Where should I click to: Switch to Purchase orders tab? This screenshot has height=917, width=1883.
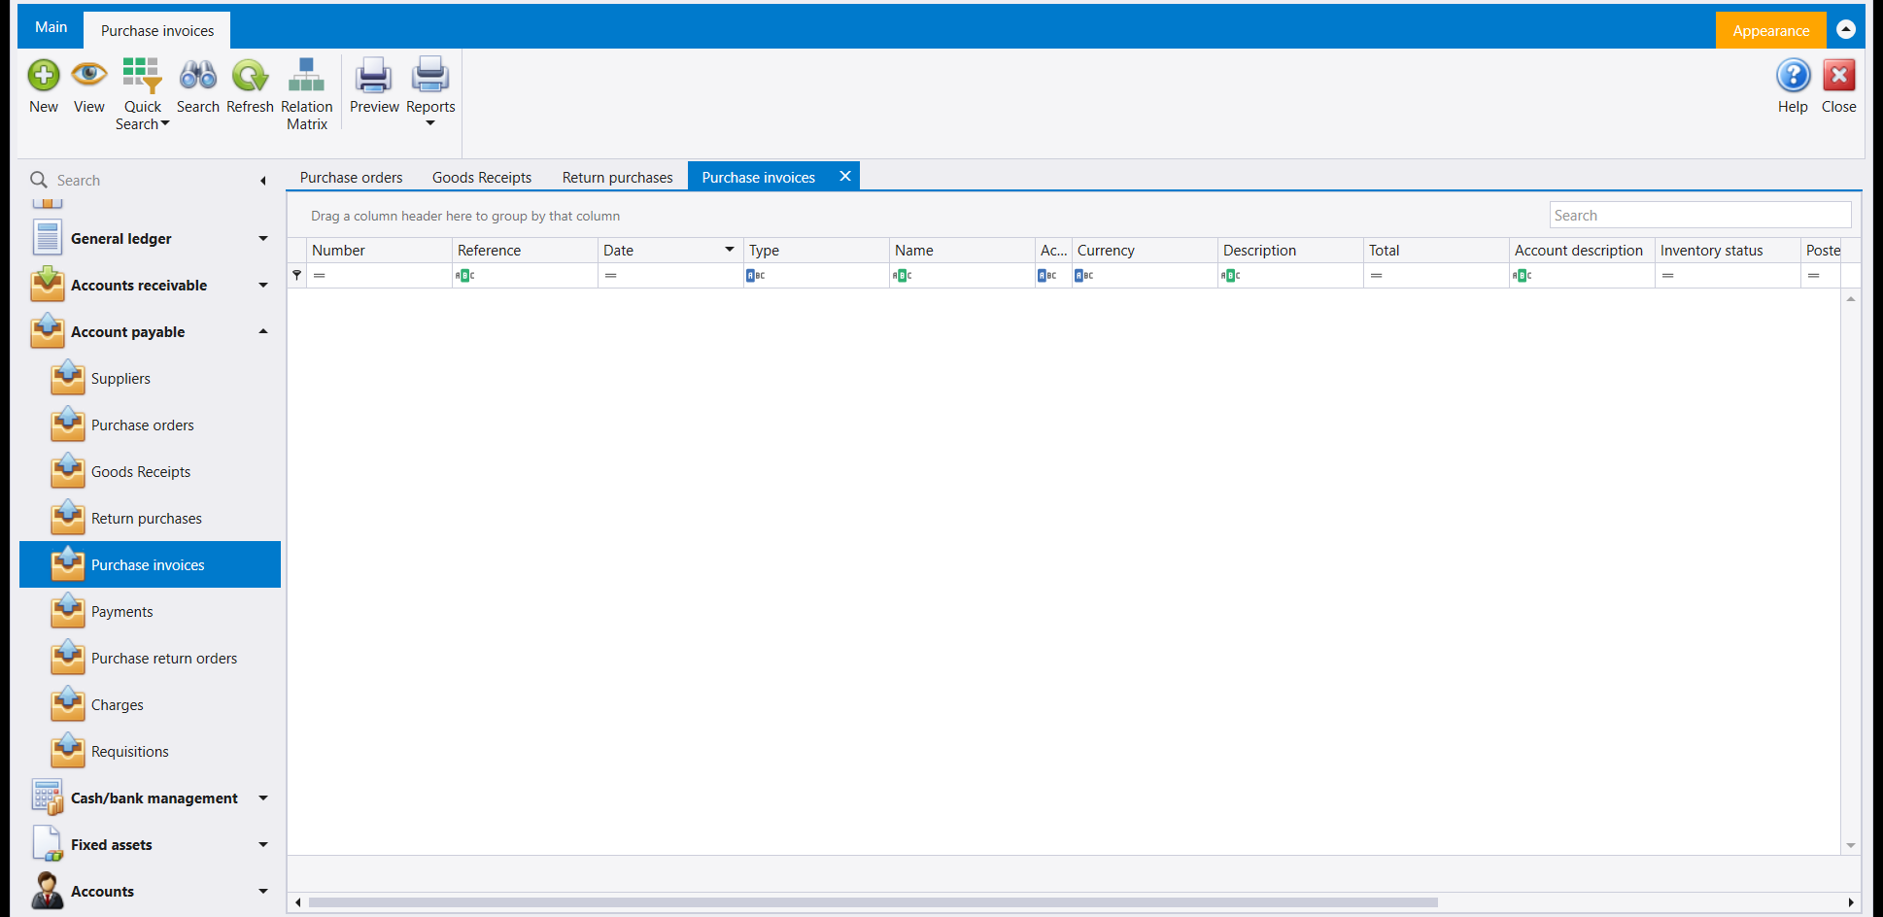point(352,178)
